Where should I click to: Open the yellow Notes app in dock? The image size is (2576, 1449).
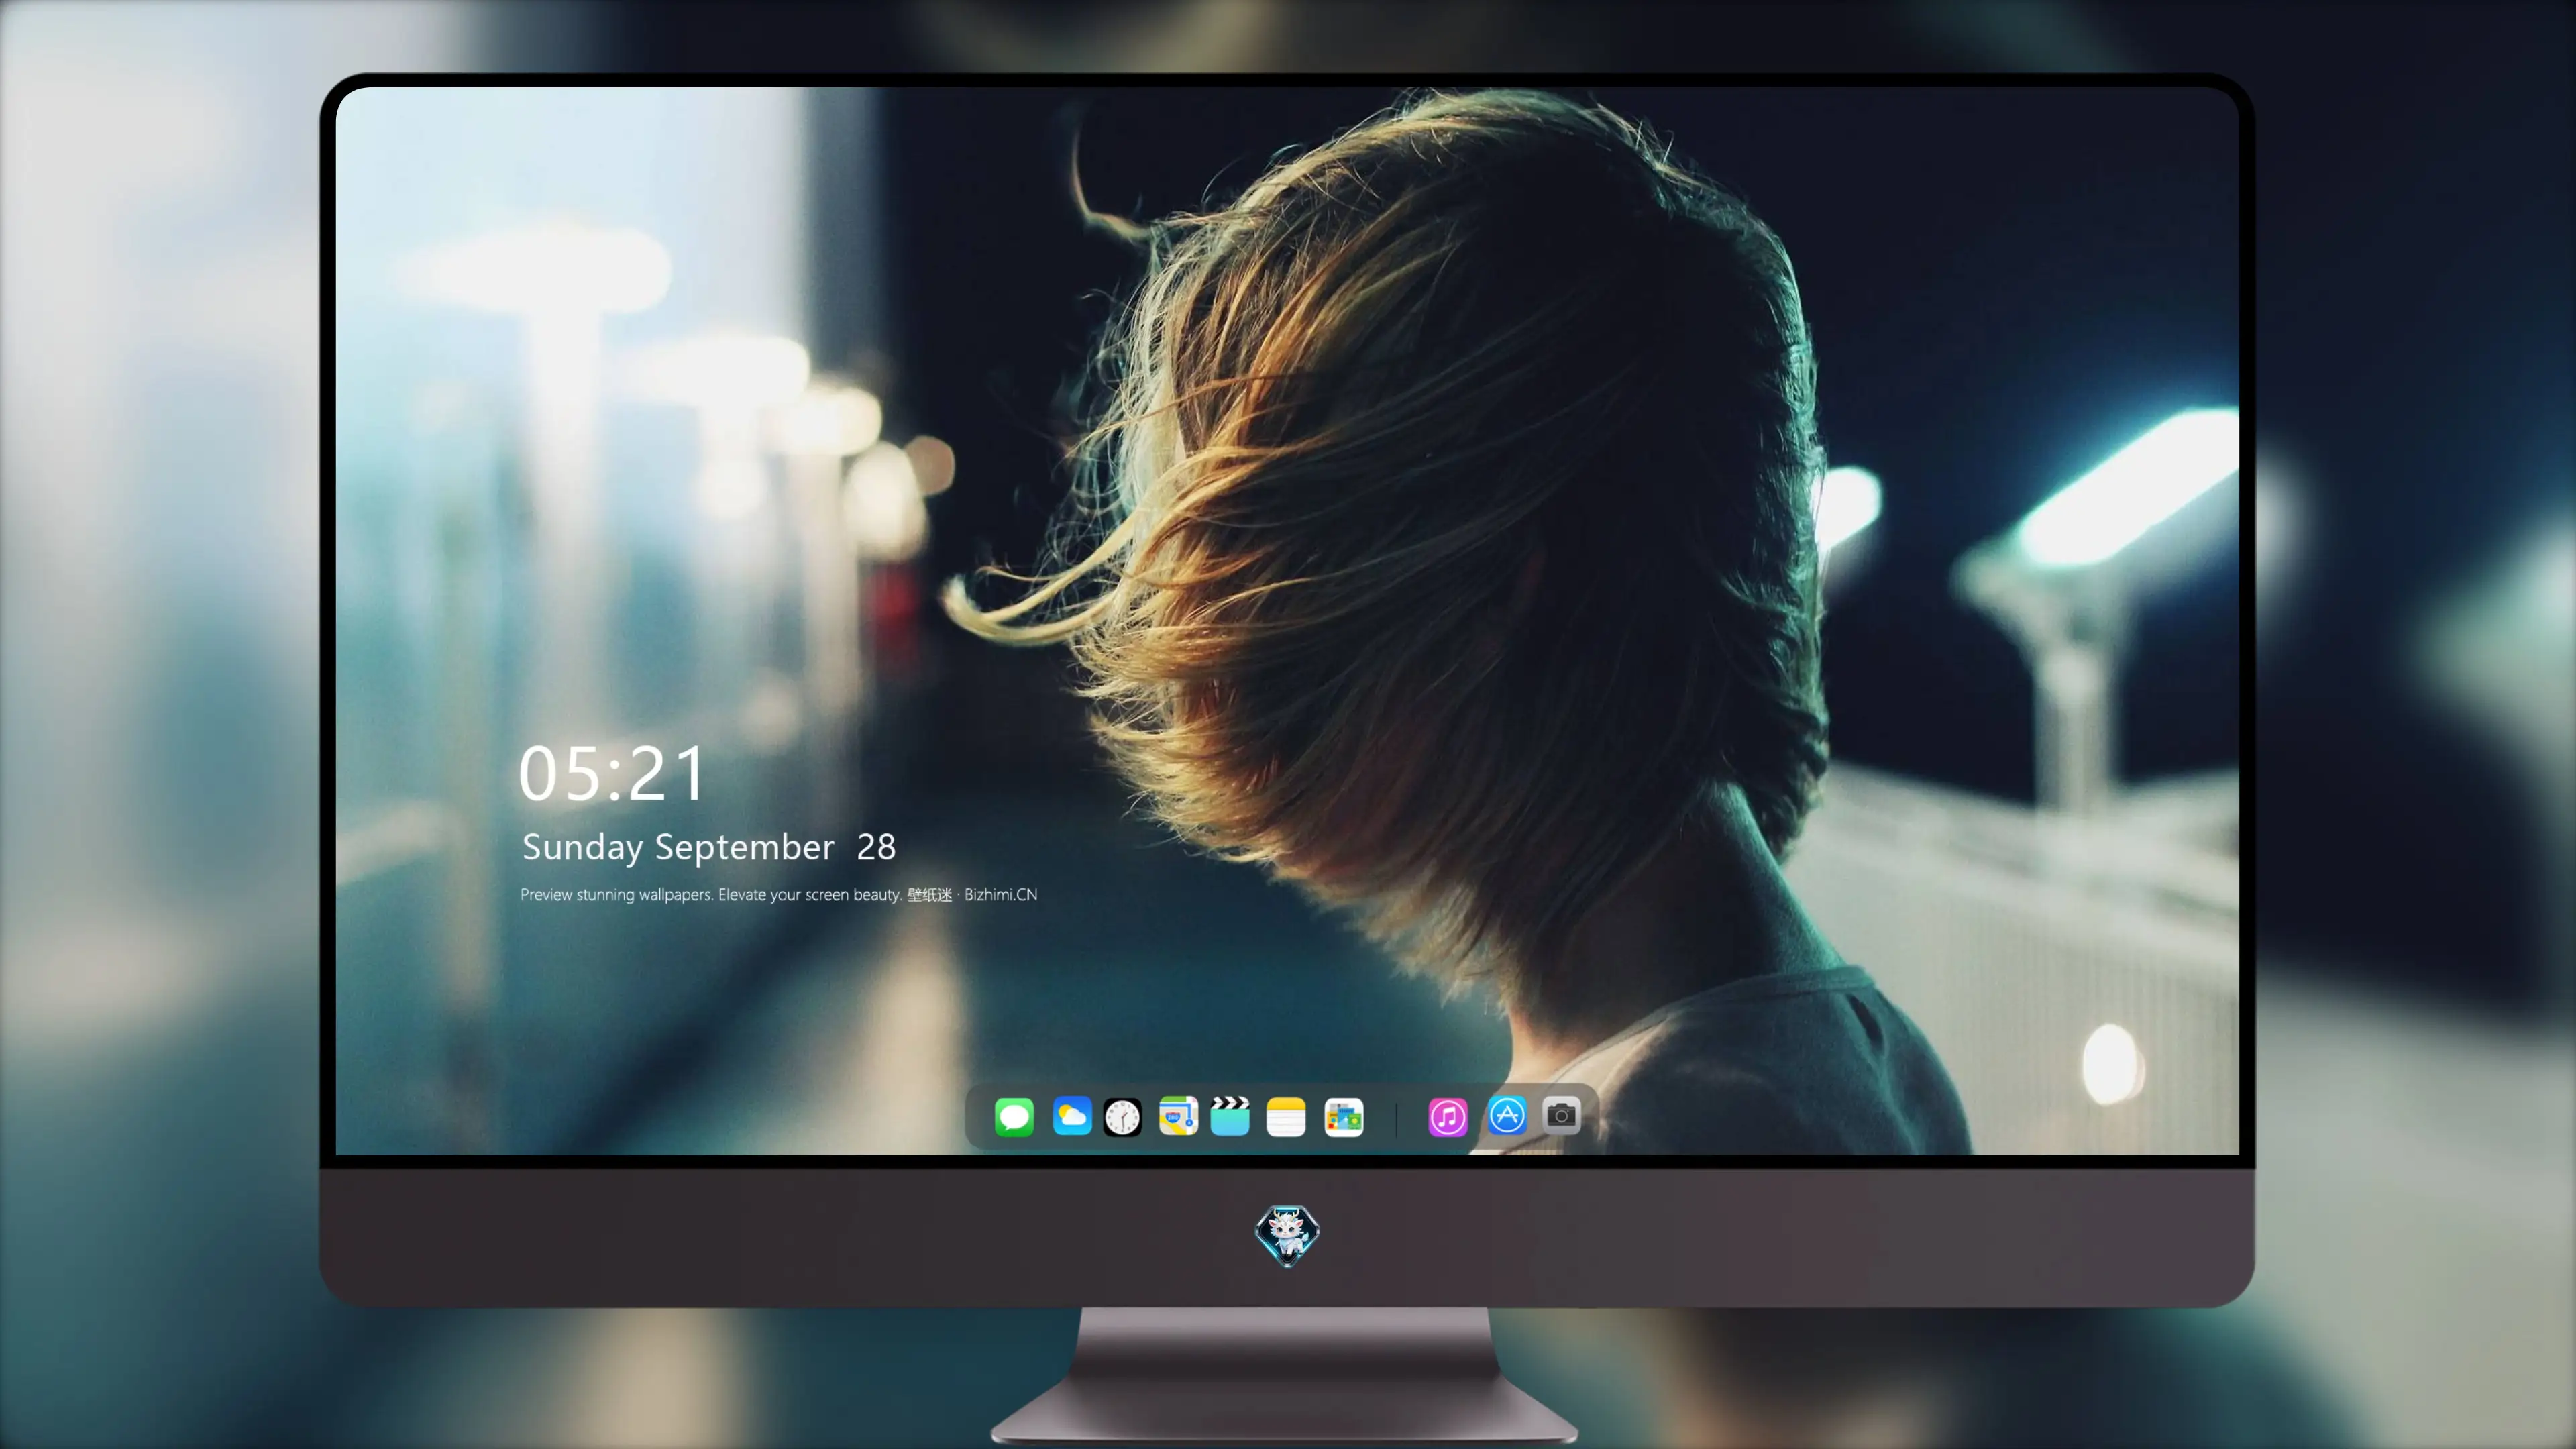tap(1286, 1117)
